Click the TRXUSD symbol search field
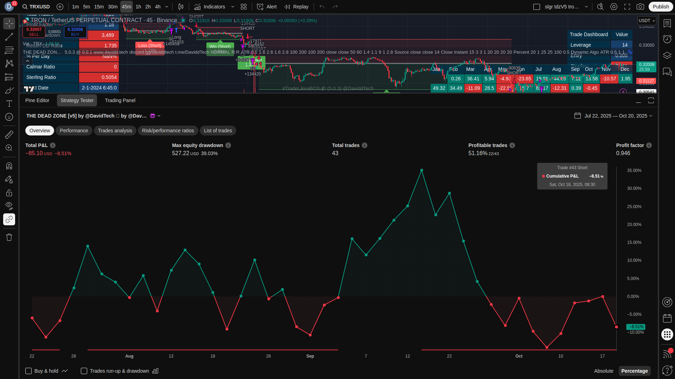Image resolution: width=675 pixels, height=379 pixels. 36,7
